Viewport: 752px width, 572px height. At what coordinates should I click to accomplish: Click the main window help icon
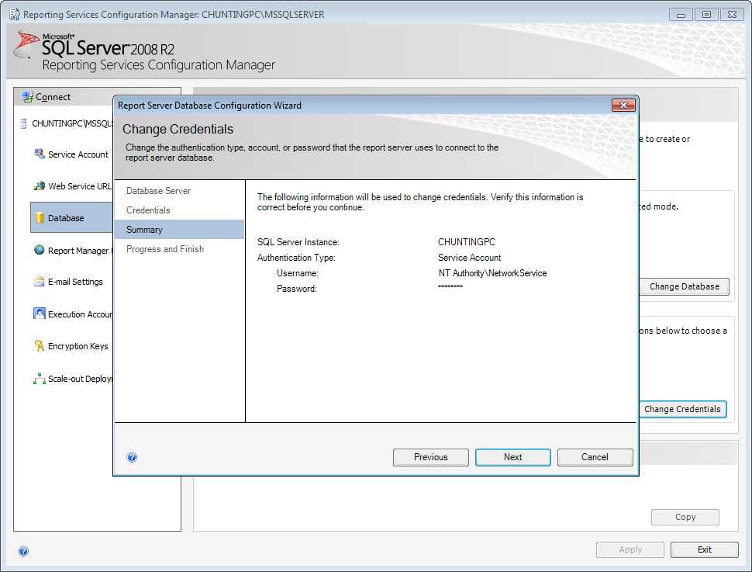[x=23, y=551]
